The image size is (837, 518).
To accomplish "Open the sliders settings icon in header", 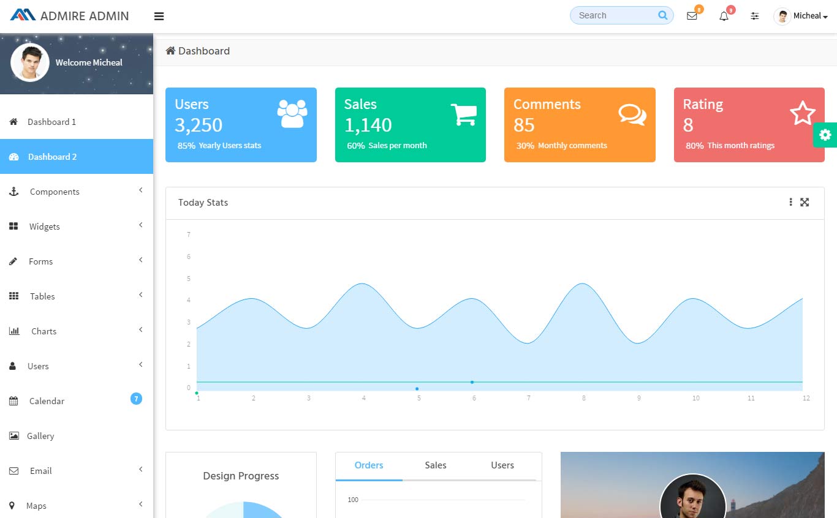I will 755,16.
